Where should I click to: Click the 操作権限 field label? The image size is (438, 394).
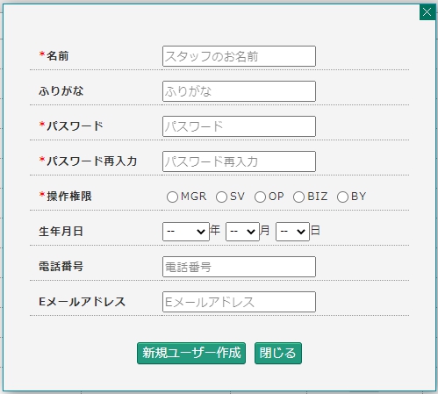(x=69, y=197)
